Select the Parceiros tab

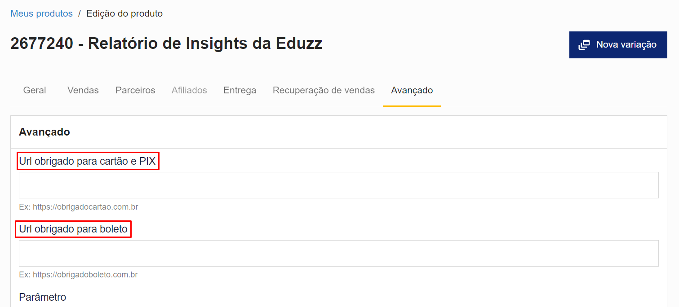point(135,90)
